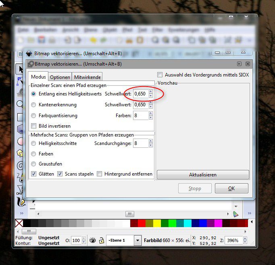Click the opacity field showing 100
This screenshot has height=265, width=275.
[76, 240]
